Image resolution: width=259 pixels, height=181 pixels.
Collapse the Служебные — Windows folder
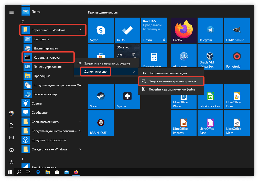tap(53, 30)
